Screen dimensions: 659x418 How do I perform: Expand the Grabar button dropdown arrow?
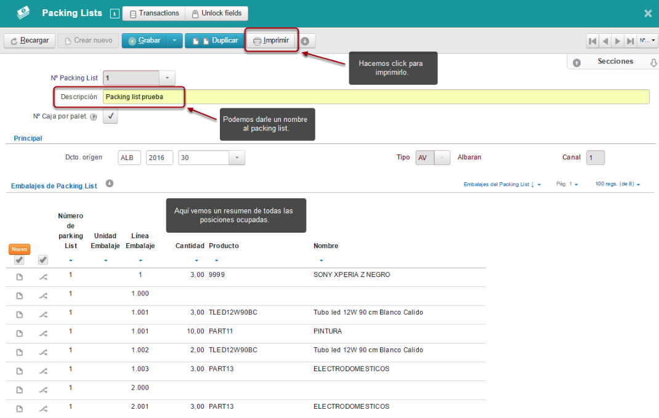click(x=174, y=41)
